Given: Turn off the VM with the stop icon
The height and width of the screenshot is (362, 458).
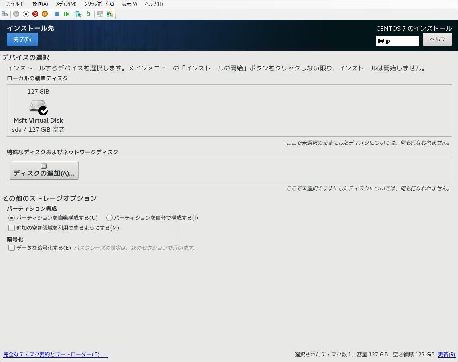Looking at the screenshot, I should (x=25, y=14).
